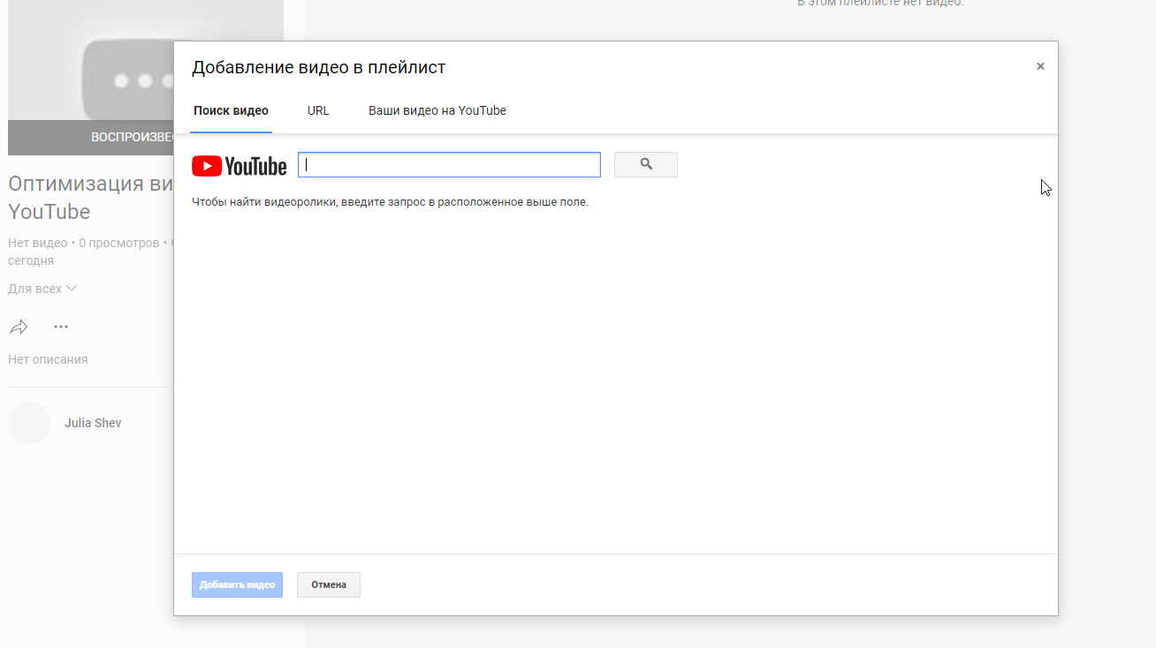
Task: Click the Отмена button
Action: click(328, 584)
